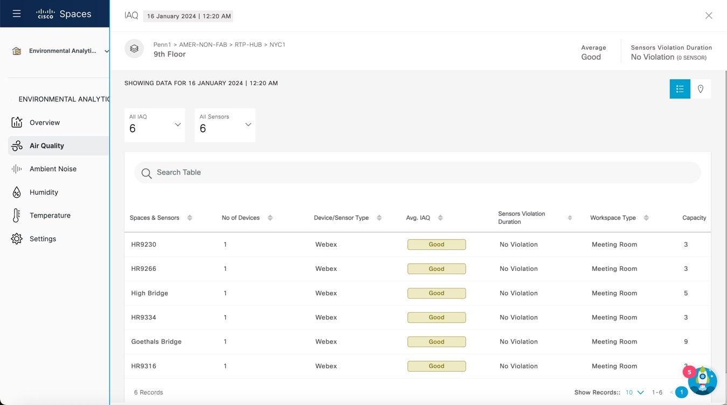Sort by Spaces & Sensors column
The image size is (727, 405).
190,218
